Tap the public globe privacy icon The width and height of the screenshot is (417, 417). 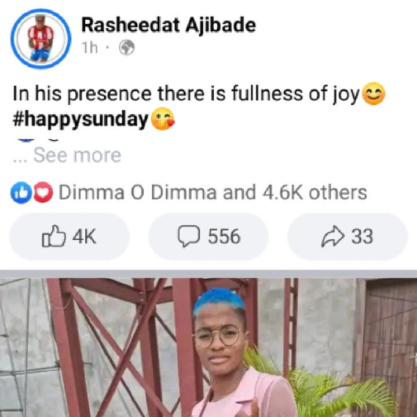[127, 48]
